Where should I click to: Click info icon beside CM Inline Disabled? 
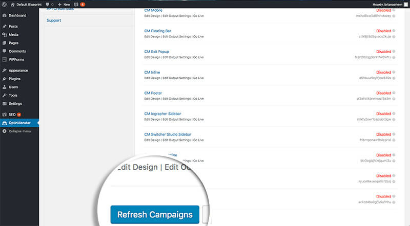point(394,72)
